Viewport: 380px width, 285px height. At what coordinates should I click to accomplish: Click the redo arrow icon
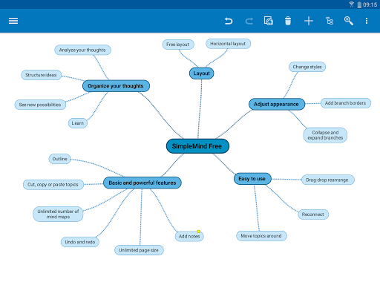pyautogui.click(x=249, y=21)
